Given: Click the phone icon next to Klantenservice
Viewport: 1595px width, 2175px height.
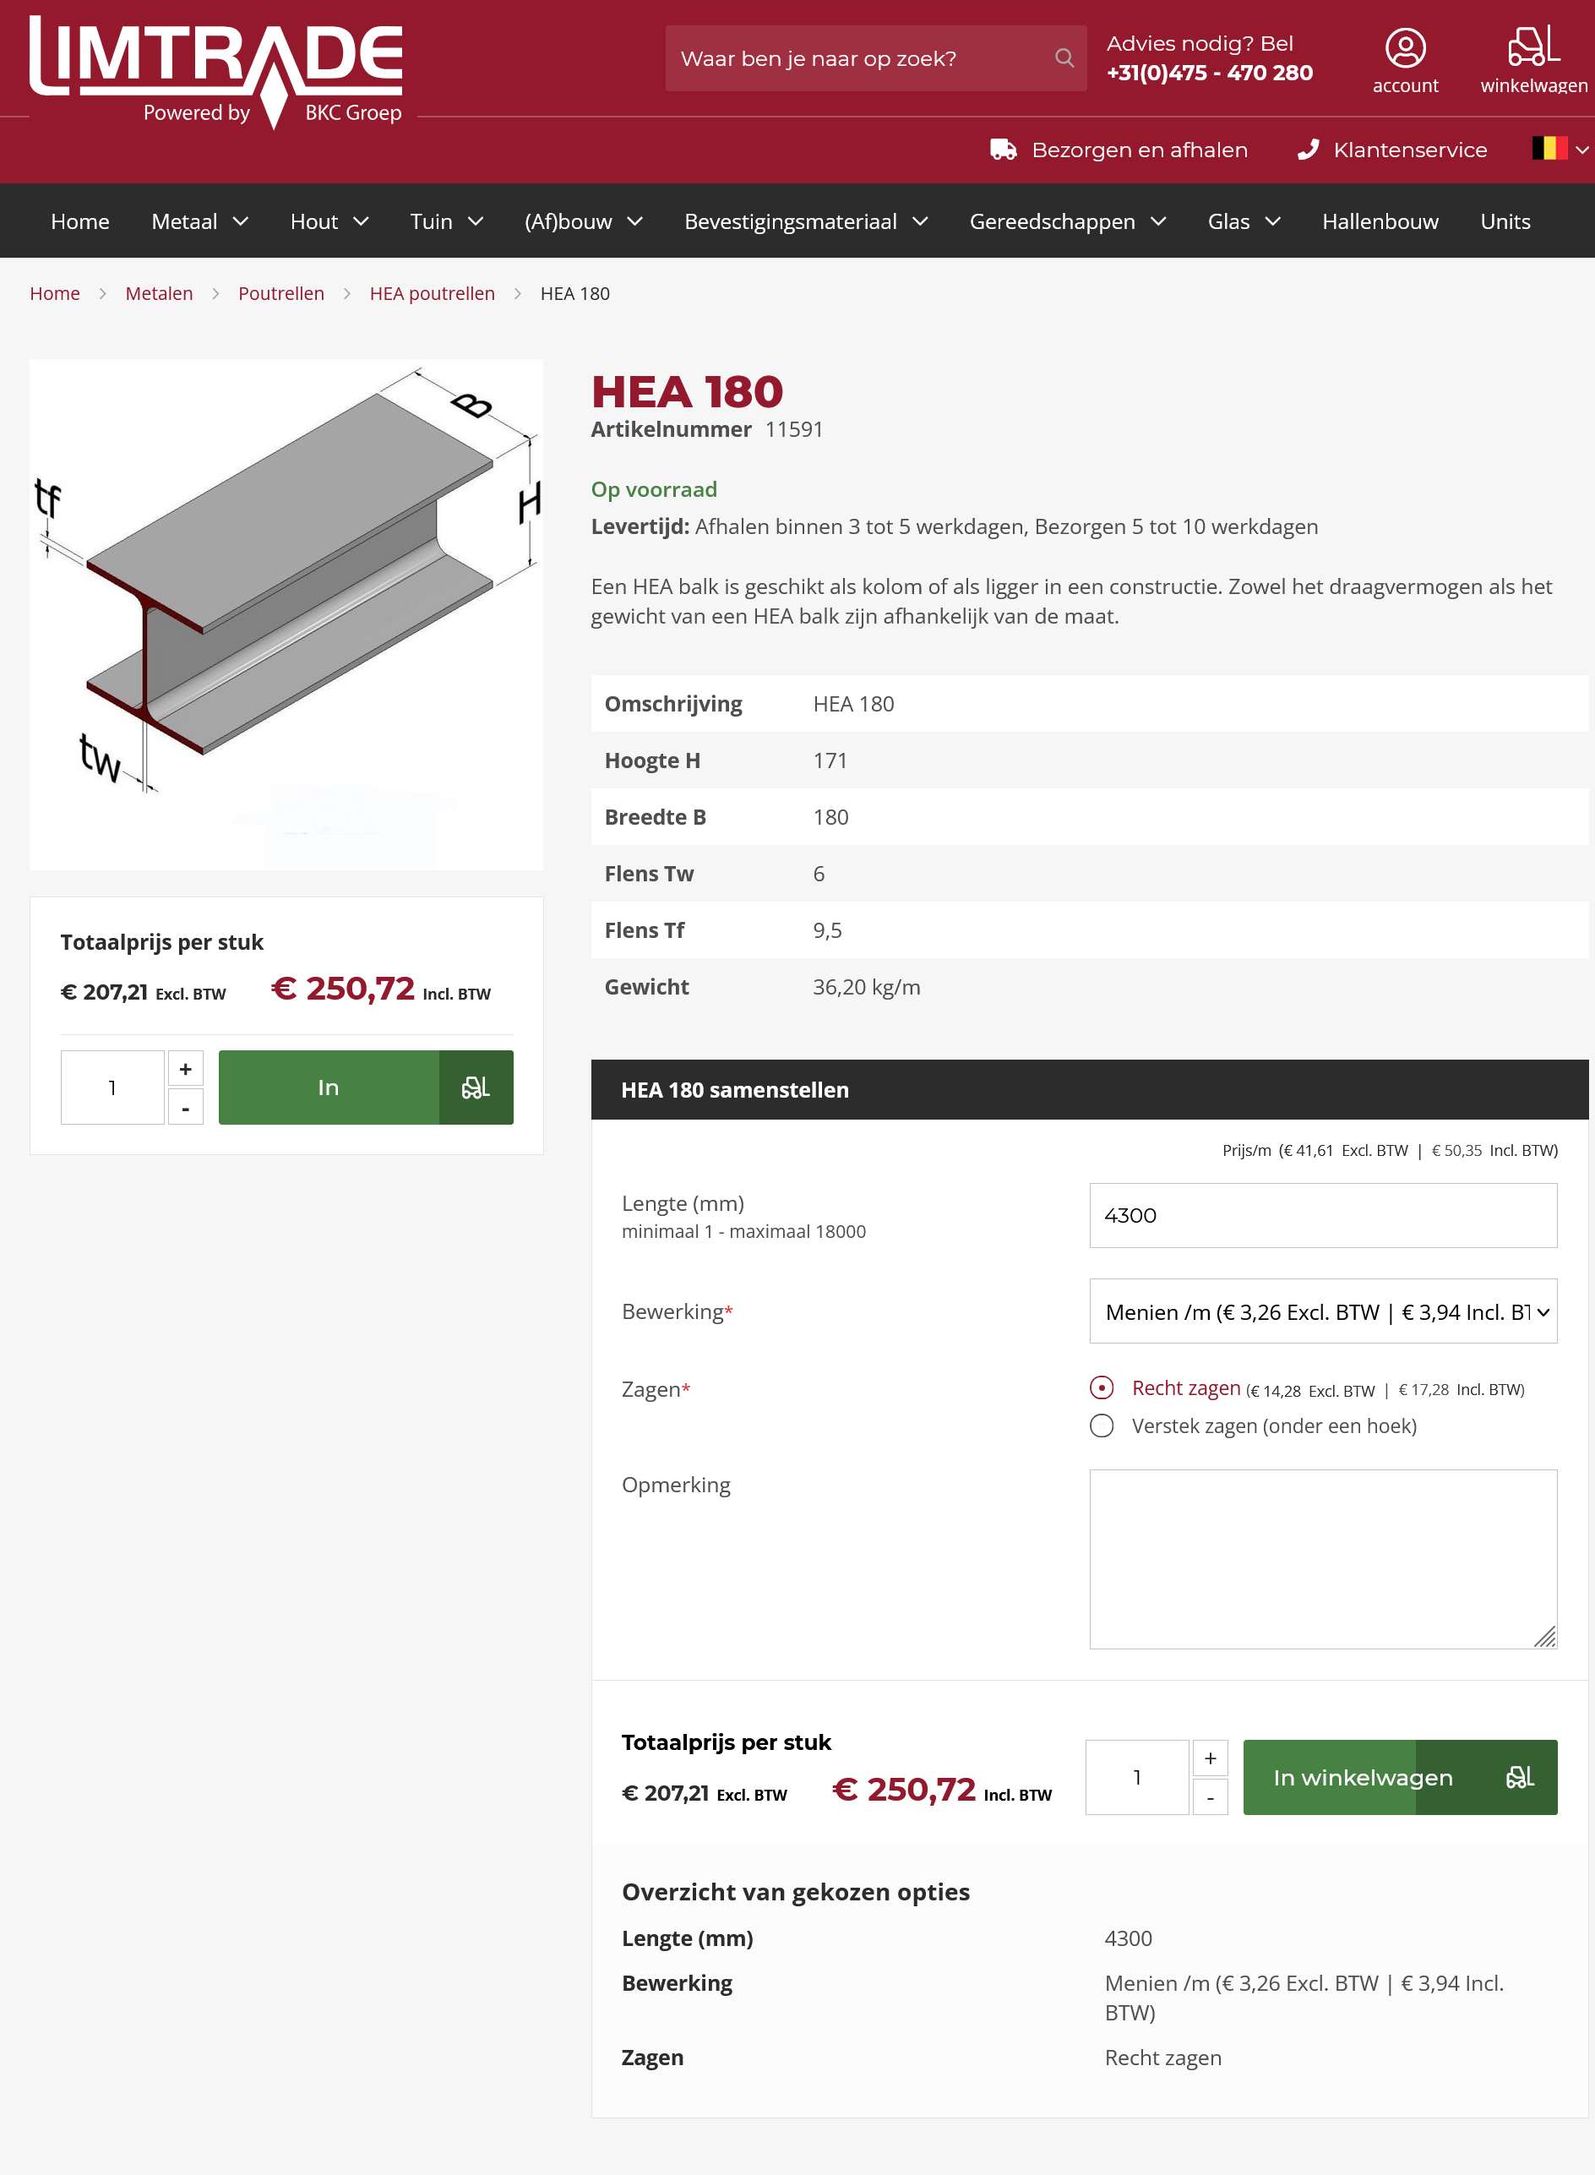Looking at the screenshot, I should click(1309, 149).
